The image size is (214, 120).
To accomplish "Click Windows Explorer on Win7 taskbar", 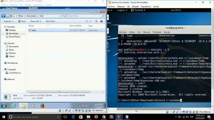I will pos(23,106).
